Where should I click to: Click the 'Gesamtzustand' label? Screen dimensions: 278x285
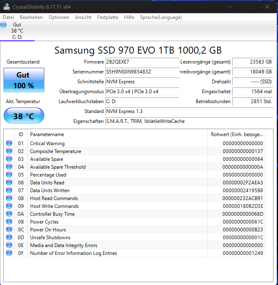pyautogui.click(x=23, y=62)
